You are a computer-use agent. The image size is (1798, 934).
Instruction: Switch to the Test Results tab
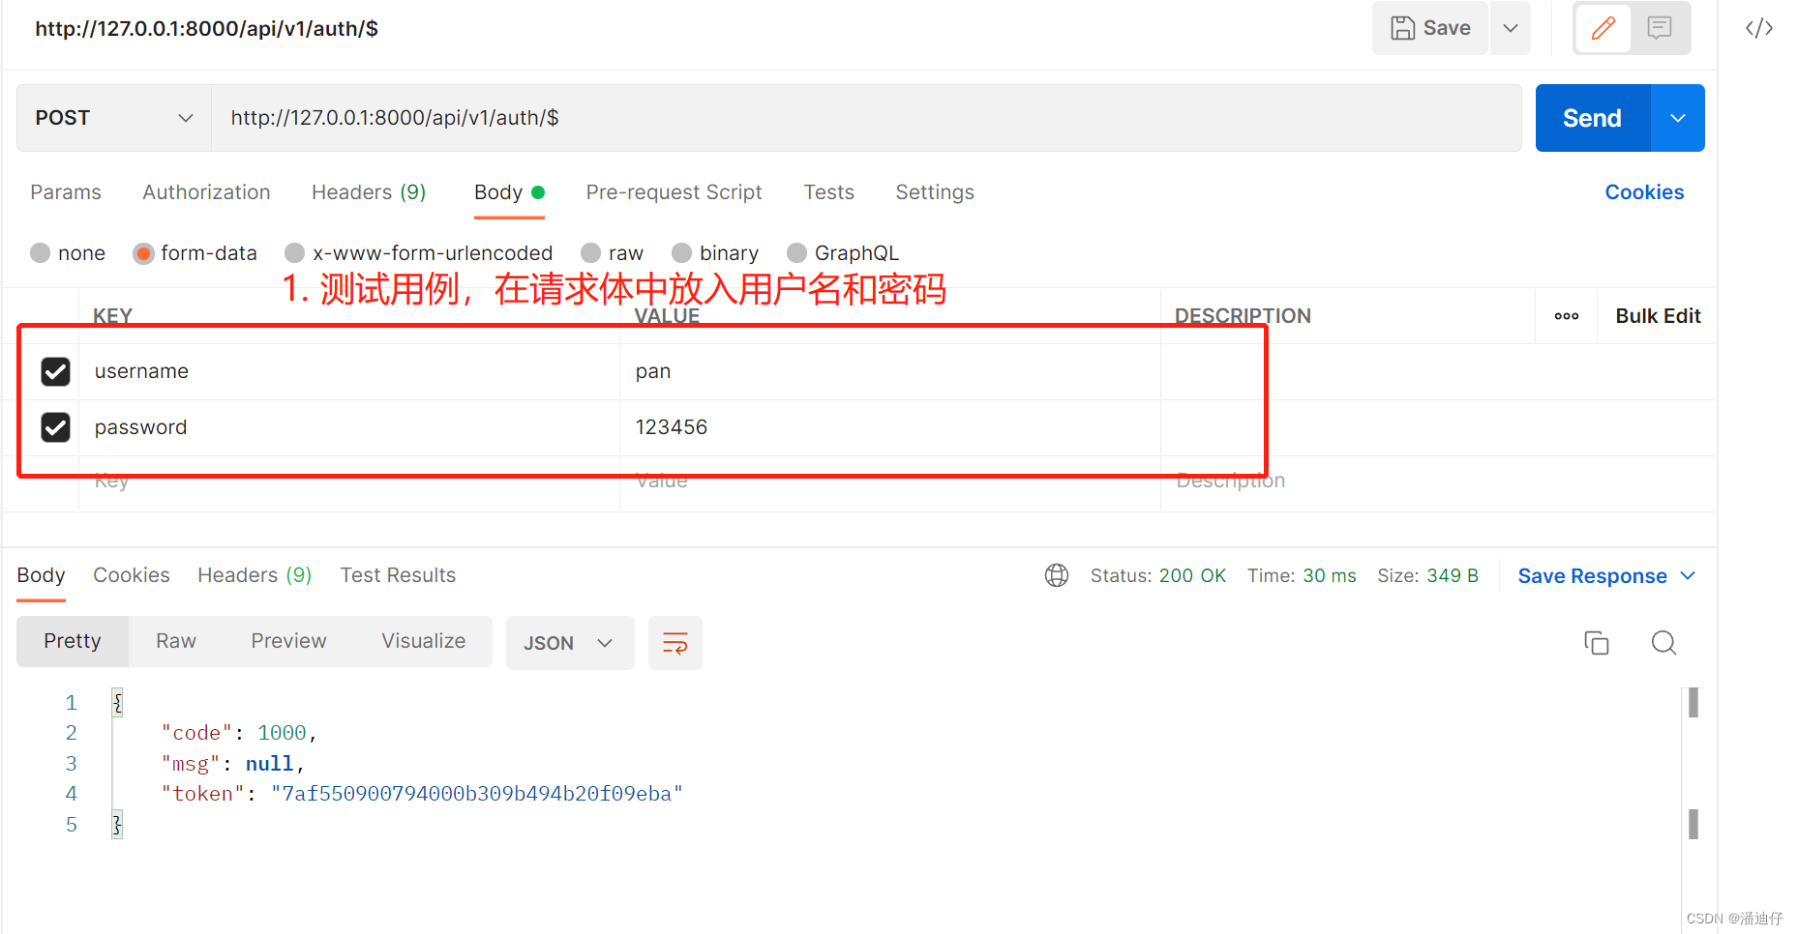398,574
